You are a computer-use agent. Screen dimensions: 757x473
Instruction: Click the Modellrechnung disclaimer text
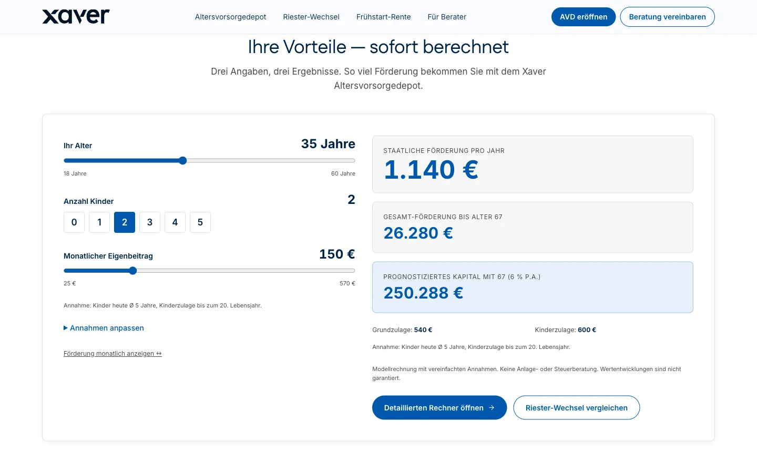coord(527,373)
